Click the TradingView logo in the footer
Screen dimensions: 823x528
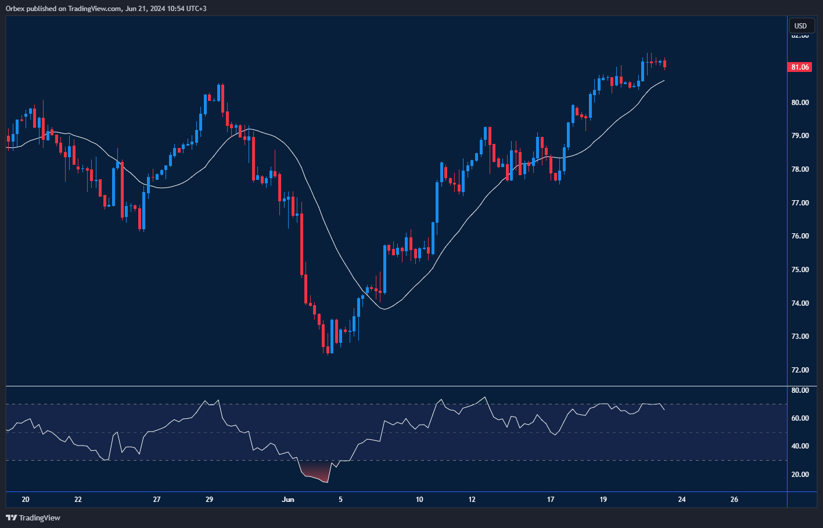(x=33, y=518)
